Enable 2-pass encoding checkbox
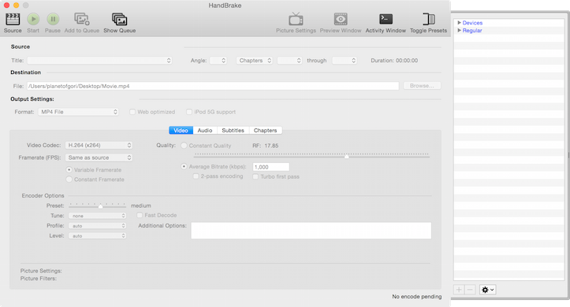This screenshot has width=570, height=307. (196, 176)
